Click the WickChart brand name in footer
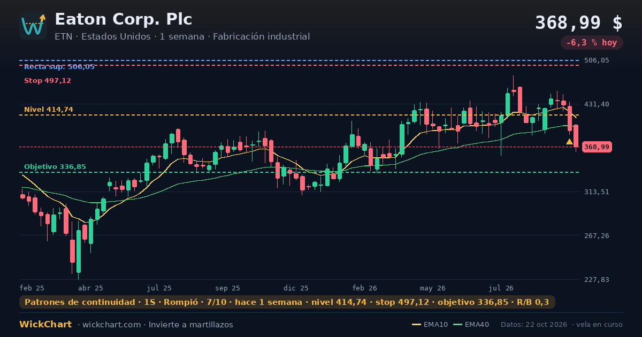Screen dimensions: 642x337 tap(45, 325)
